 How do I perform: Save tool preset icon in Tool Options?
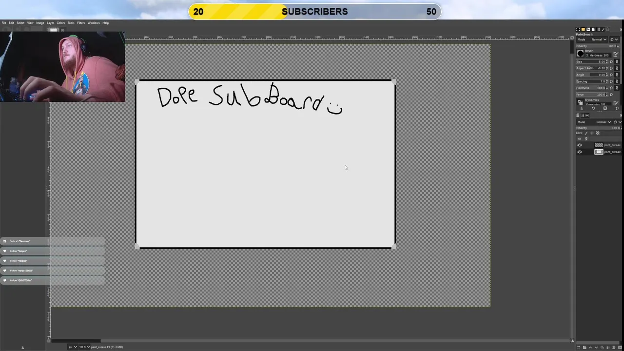(x=582, y=108)
